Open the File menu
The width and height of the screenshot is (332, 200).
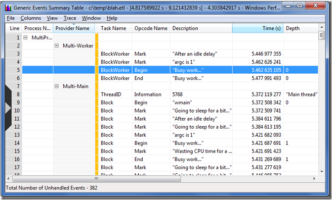tap(11, 18)
